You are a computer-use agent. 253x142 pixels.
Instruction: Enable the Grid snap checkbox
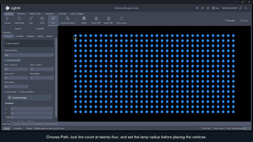200,128
